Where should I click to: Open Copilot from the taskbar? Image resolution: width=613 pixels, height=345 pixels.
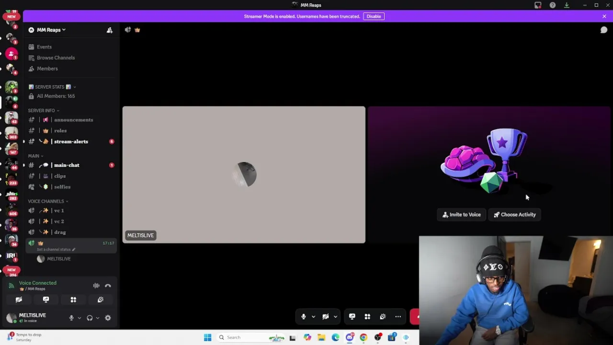click(307, 337)
